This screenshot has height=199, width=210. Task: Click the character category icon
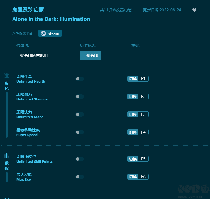tap(7, 76)
